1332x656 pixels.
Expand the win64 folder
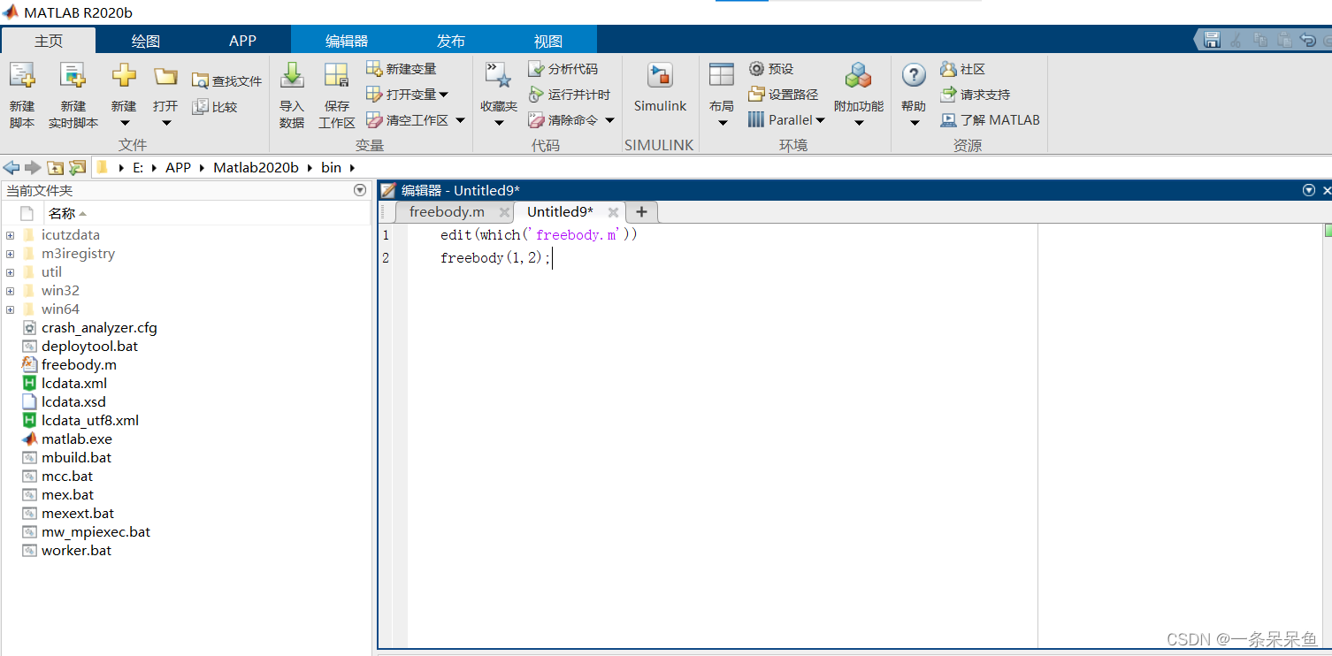pyautogui.click(x=10, y=309)
